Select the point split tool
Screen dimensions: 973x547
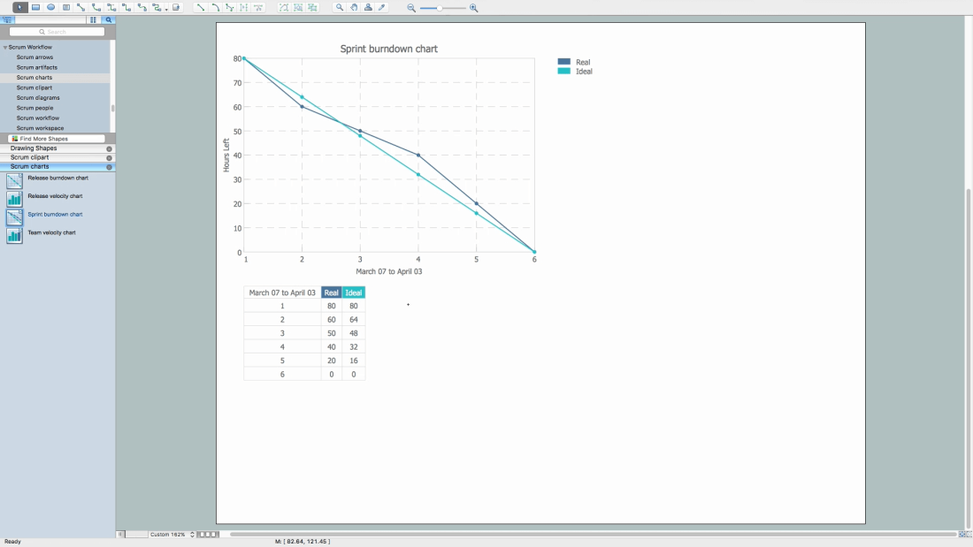258,7
